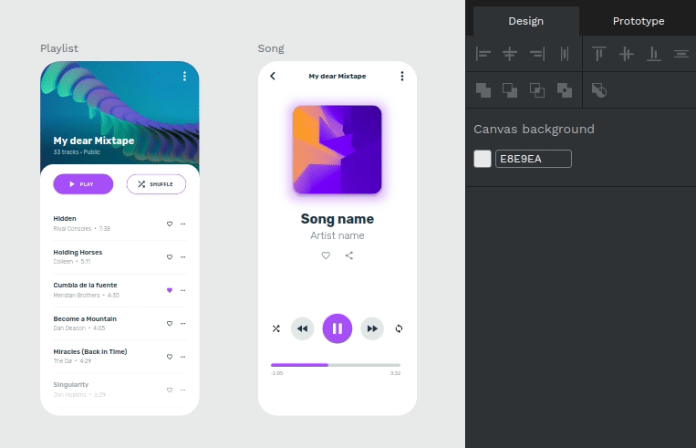Switch to the Prototype tab

coord(639,21)
